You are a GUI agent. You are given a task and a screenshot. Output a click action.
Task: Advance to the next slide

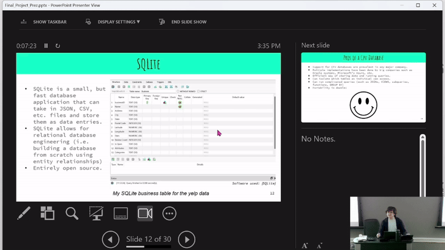(x=186, y=239)
